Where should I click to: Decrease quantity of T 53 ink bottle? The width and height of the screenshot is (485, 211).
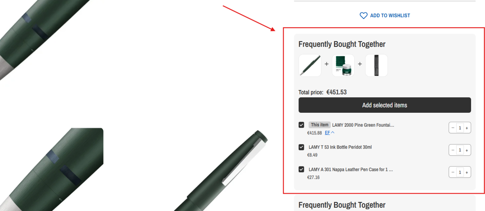pyautogui.click(x=453, y=150)
